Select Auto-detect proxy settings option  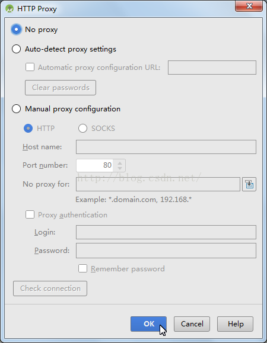click(x=17, y=49)
